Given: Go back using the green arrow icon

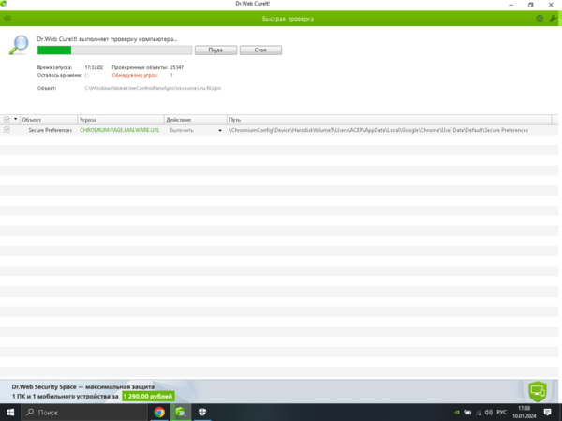Looking at the screenshot, I should tap(7, 19).
